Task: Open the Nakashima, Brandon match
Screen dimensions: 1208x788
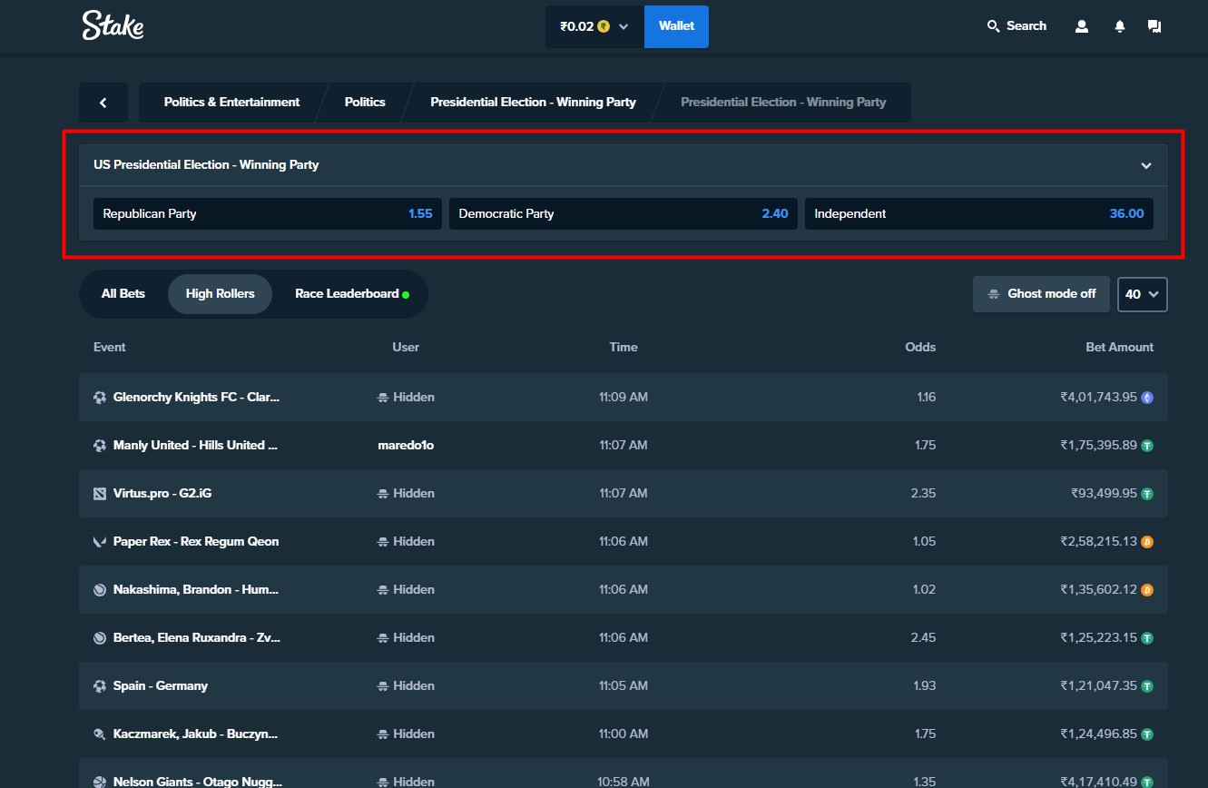Action: coord(196,589)
